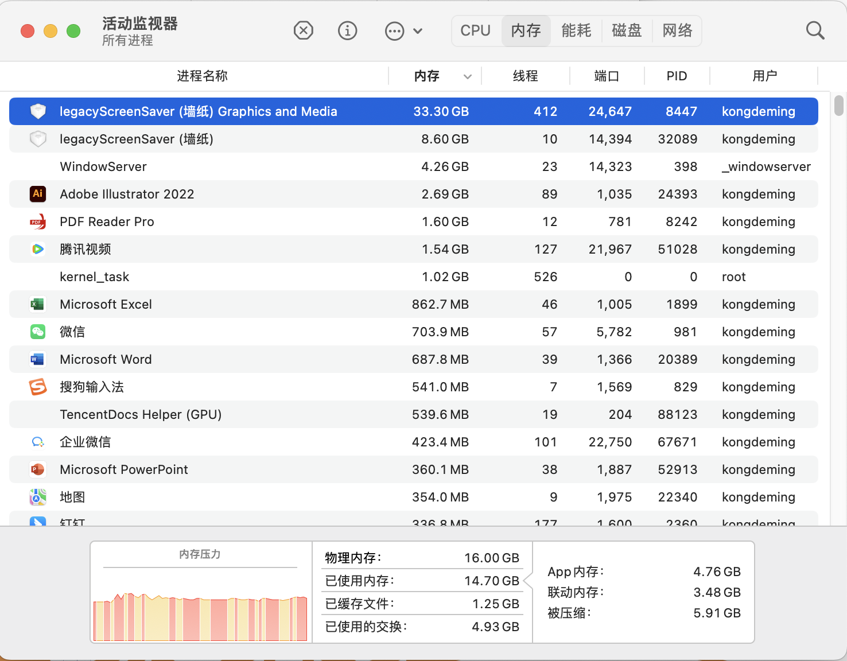Image resolution: width=847 pixels, height=661 pixels.
Task: Click the 搜狗输入法 orange icon
Action: point(38,387)
